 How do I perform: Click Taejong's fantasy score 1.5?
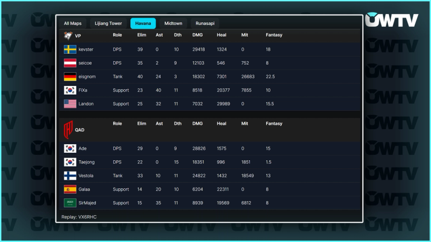click(268, 162)
